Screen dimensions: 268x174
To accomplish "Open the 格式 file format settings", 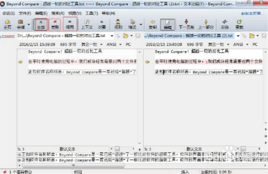I will point(132,24).
